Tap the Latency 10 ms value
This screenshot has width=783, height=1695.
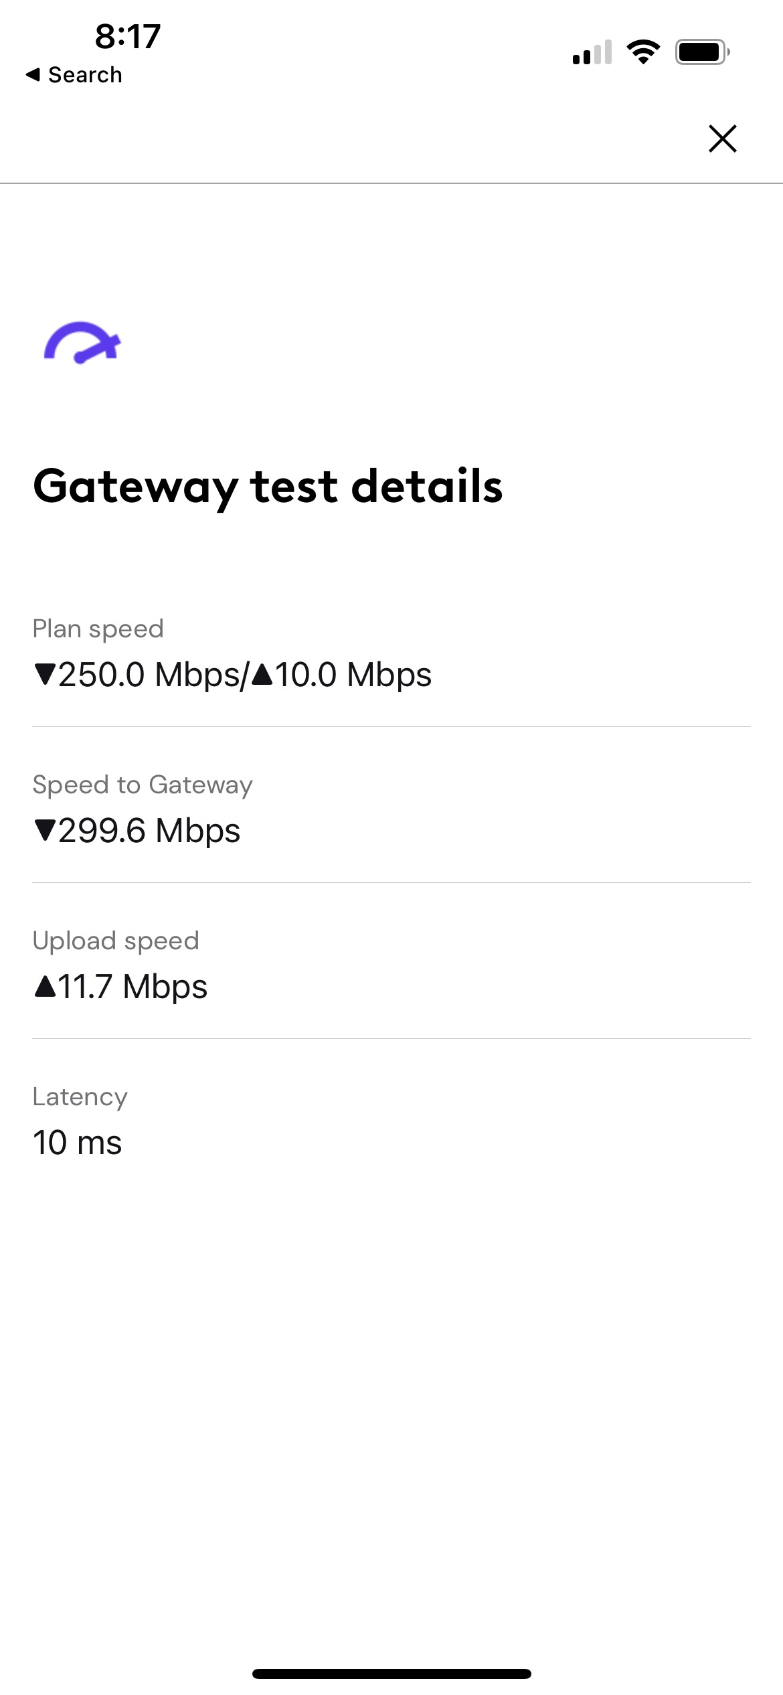click(x=78, y=1142)
